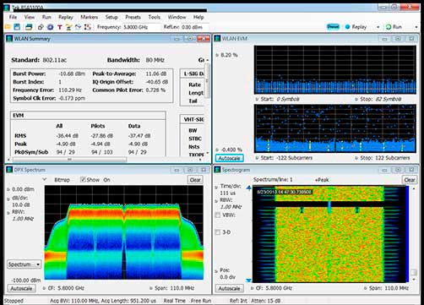Open the File menu
The width and height of the screenshot is (424, 305).
tap(13, 17)
